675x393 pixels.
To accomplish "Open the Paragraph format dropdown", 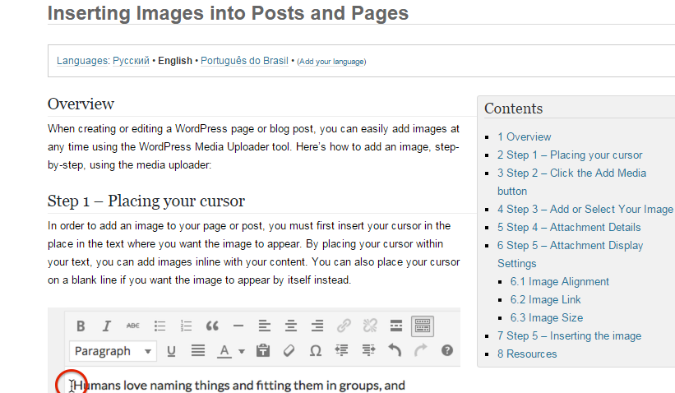I will point(113,351).
